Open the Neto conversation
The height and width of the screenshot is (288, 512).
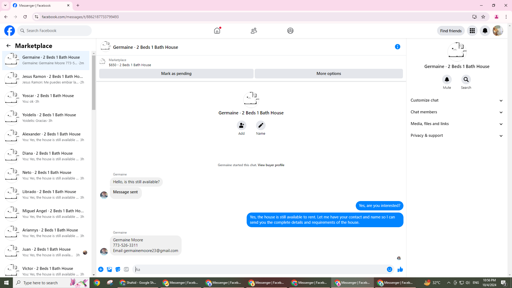tap(46, 175)
